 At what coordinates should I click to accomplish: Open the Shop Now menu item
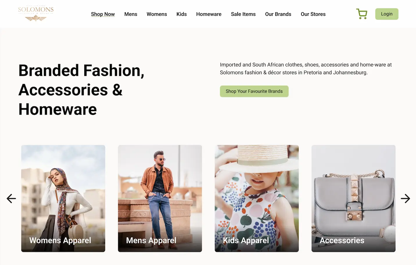coord(103,14)
